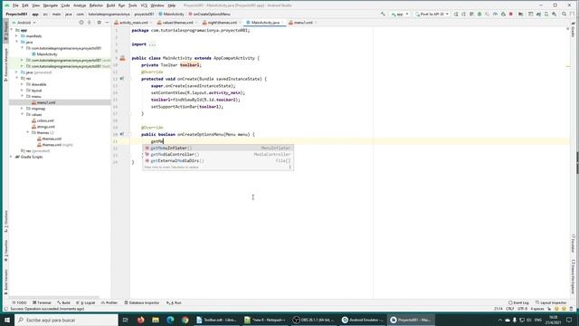Switch to activity_main.xml tab
579x326 pixels.
(x=133, y=23)
